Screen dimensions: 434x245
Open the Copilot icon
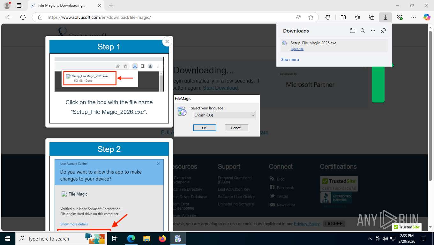pos(427,17)
